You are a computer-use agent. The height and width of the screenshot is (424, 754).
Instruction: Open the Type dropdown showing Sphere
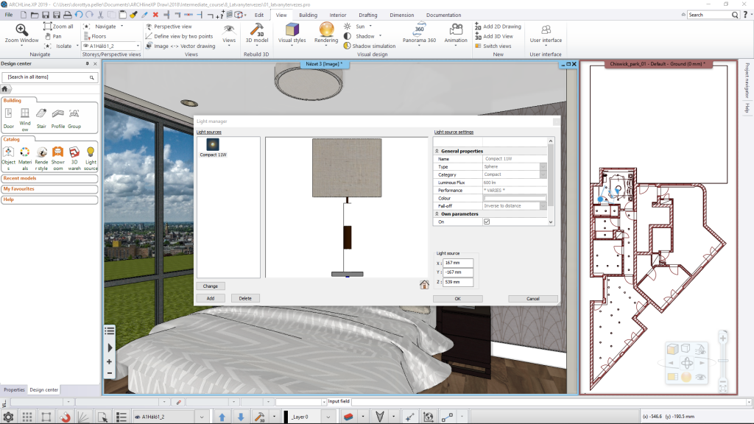(x=543, y=166)
